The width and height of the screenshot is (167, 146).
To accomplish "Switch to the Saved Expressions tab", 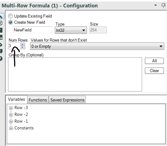I will click(67, 100).
